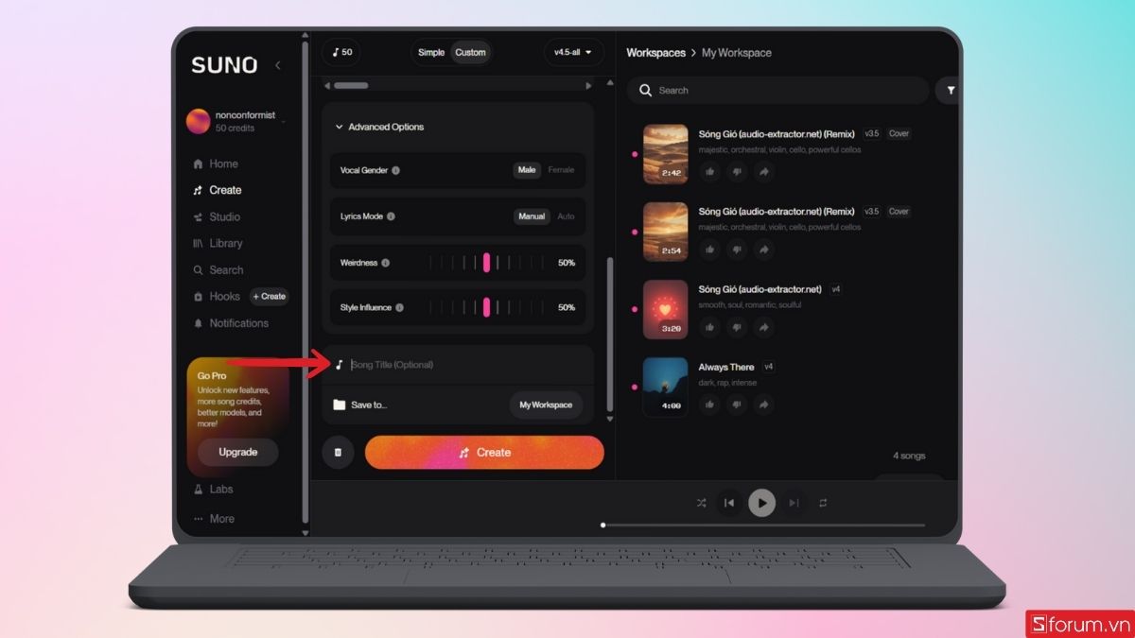Viewport: 1135px width, 638px height.
Task: Like the Always There song
Action: tap(709, 405)
